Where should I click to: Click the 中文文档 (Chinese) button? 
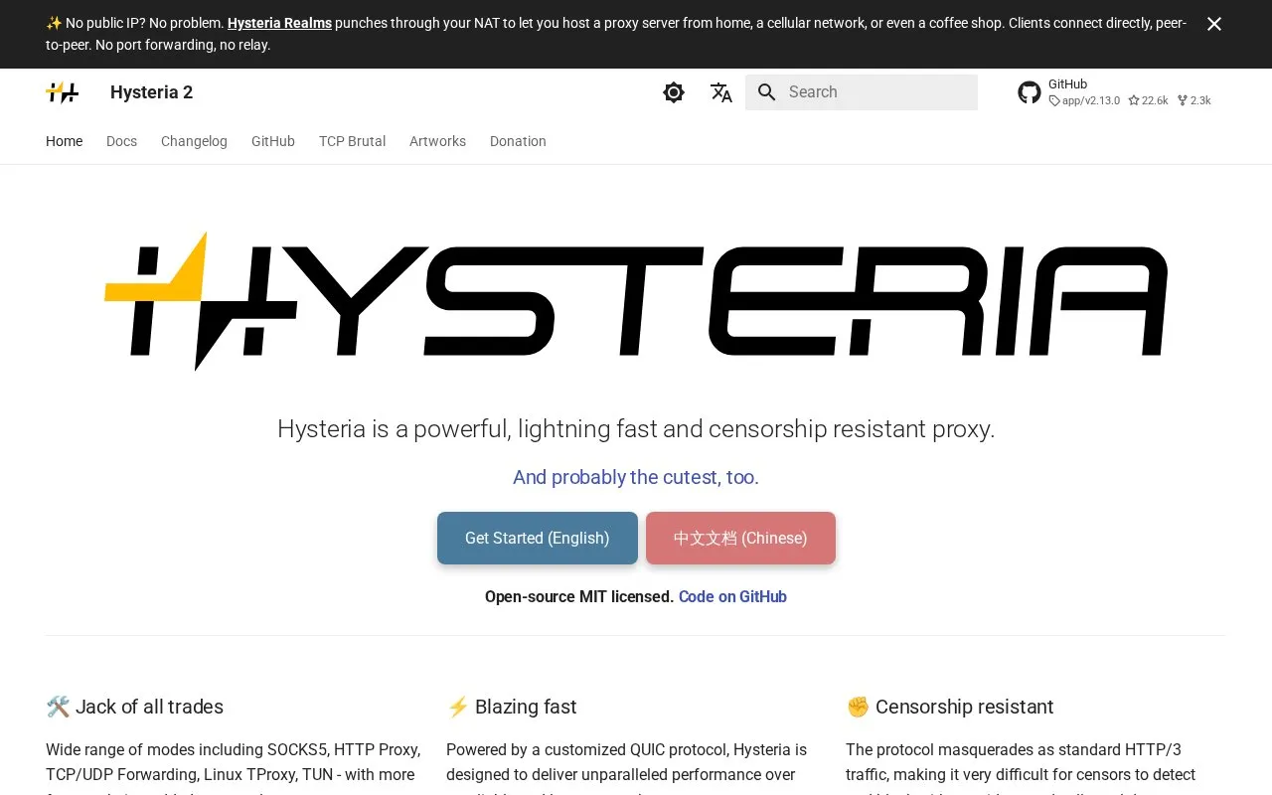pos(740,538)
